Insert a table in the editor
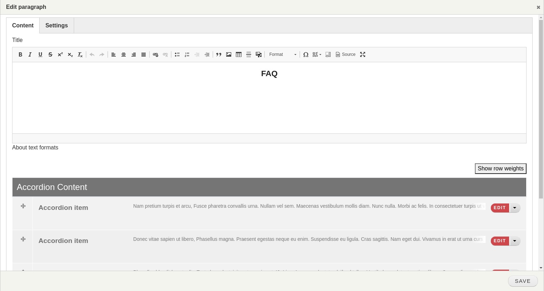Viewport: 544px width, 291px height. [x=238, y=54]
